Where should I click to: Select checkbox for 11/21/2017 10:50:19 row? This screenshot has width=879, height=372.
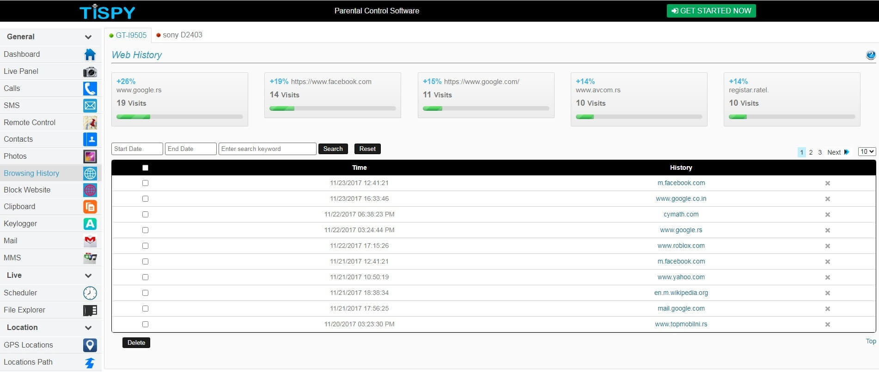pos(146,277)
